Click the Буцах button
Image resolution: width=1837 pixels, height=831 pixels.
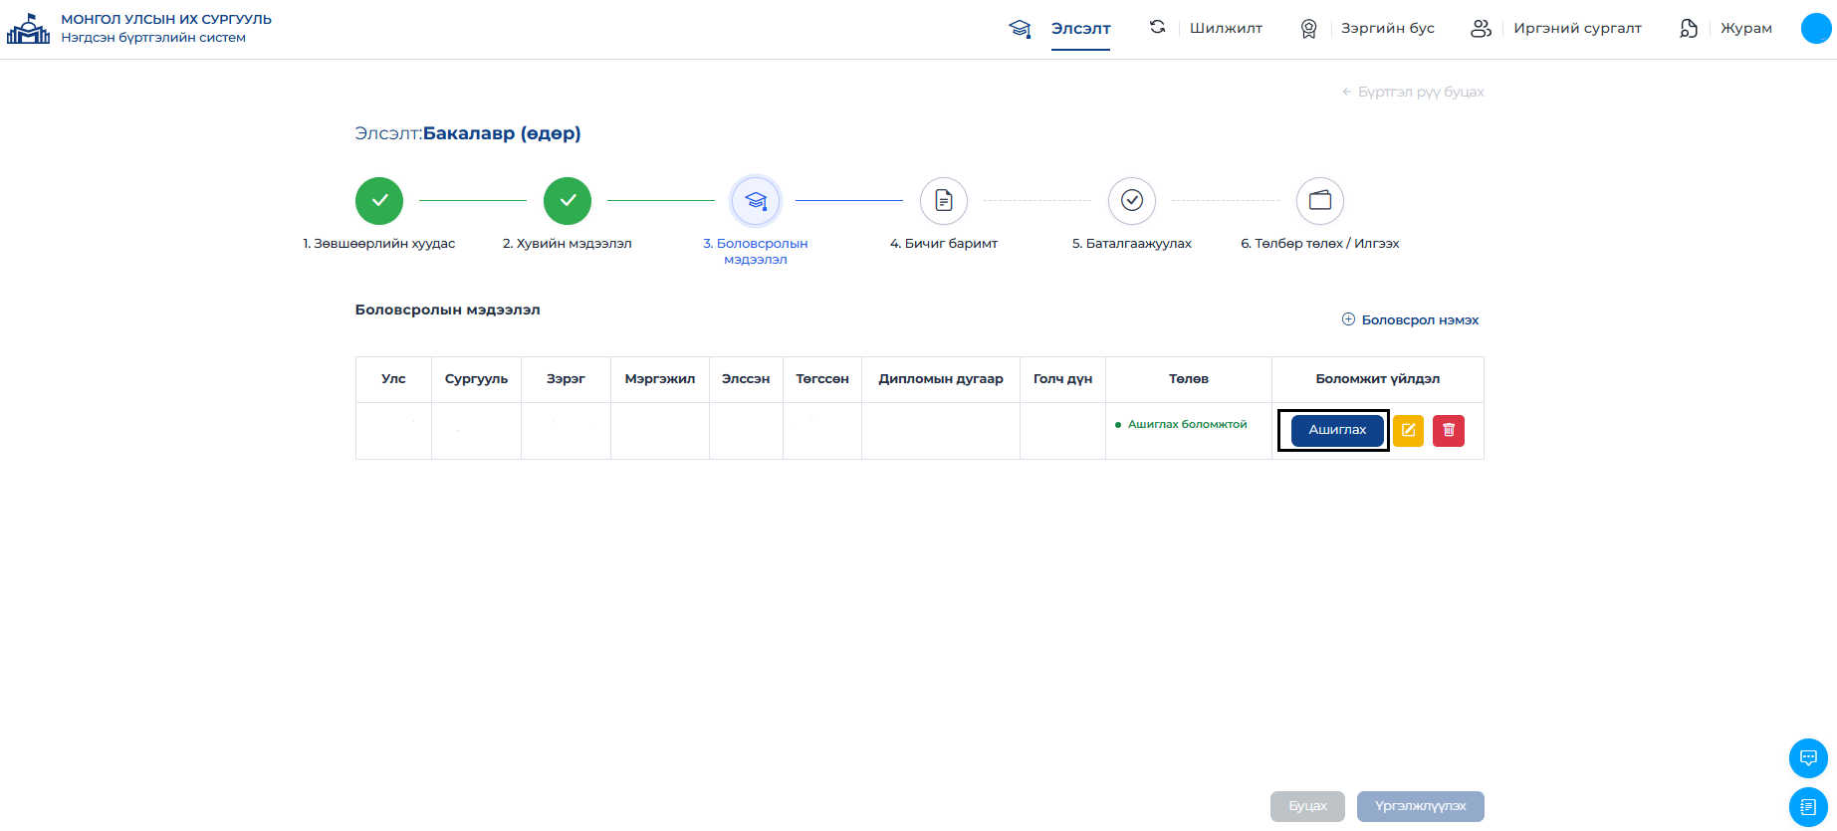pos(1307,806)
